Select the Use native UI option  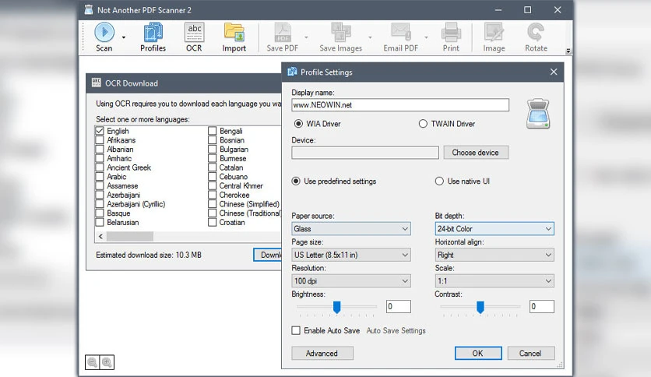[439, 181]
